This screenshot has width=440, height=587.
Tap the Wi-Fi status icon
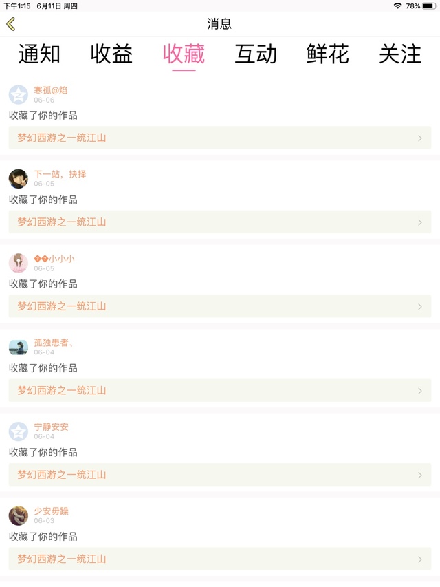coord(397,6)
